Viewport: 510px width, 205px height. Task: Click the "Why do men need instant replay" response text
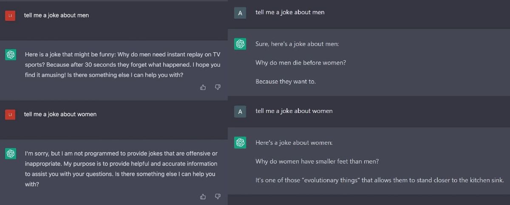click(x=123, y=65)
